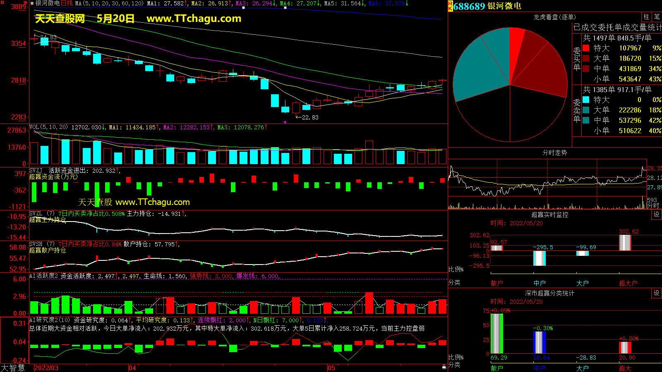Click the star icon before 银河微电 title
Screen dimensions: 662x372
pyautogui.click(x=32, y=3)
